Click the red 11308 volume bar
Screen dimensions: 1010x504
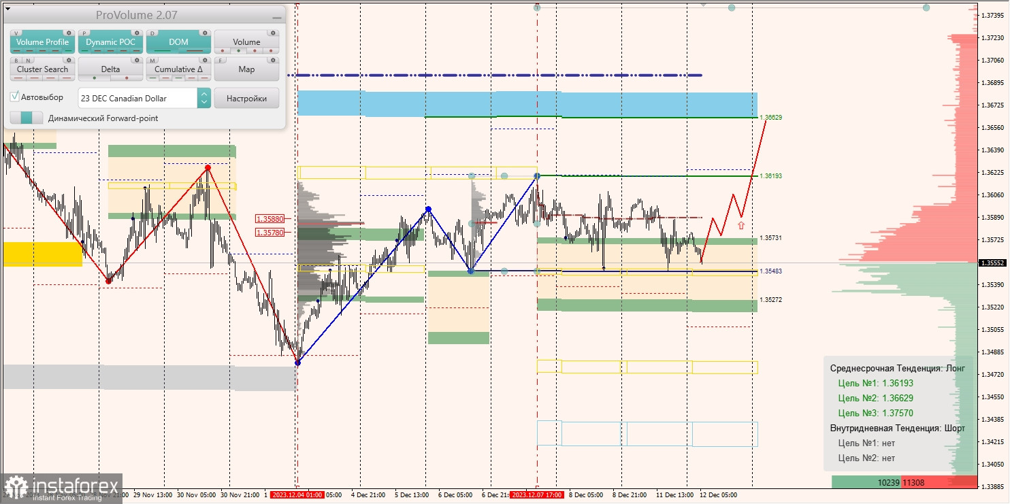(x=939, y=482)
